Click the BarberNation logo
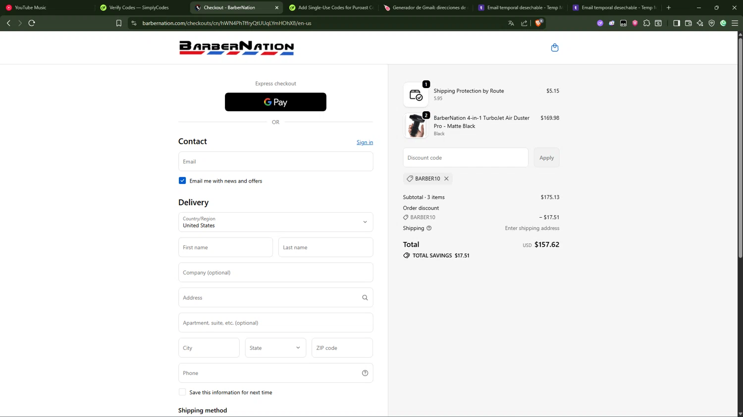 [x=236, y=47]
